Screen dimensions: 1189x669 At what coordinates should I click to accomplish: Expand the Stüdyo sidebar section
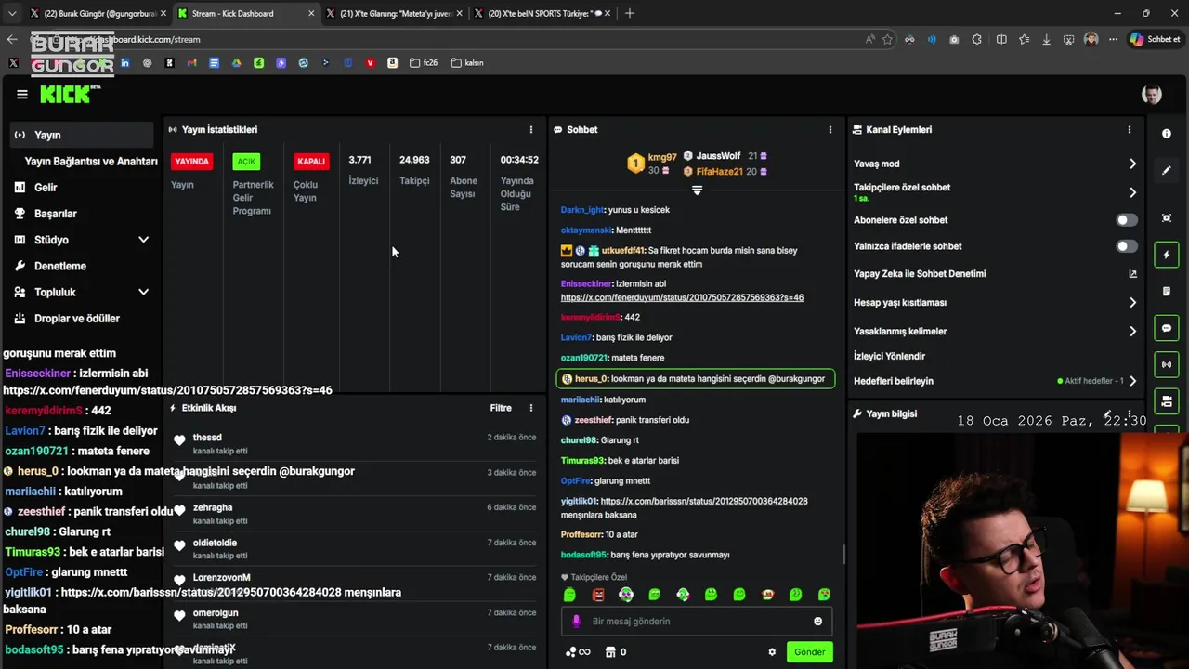[x=143, y=240]
